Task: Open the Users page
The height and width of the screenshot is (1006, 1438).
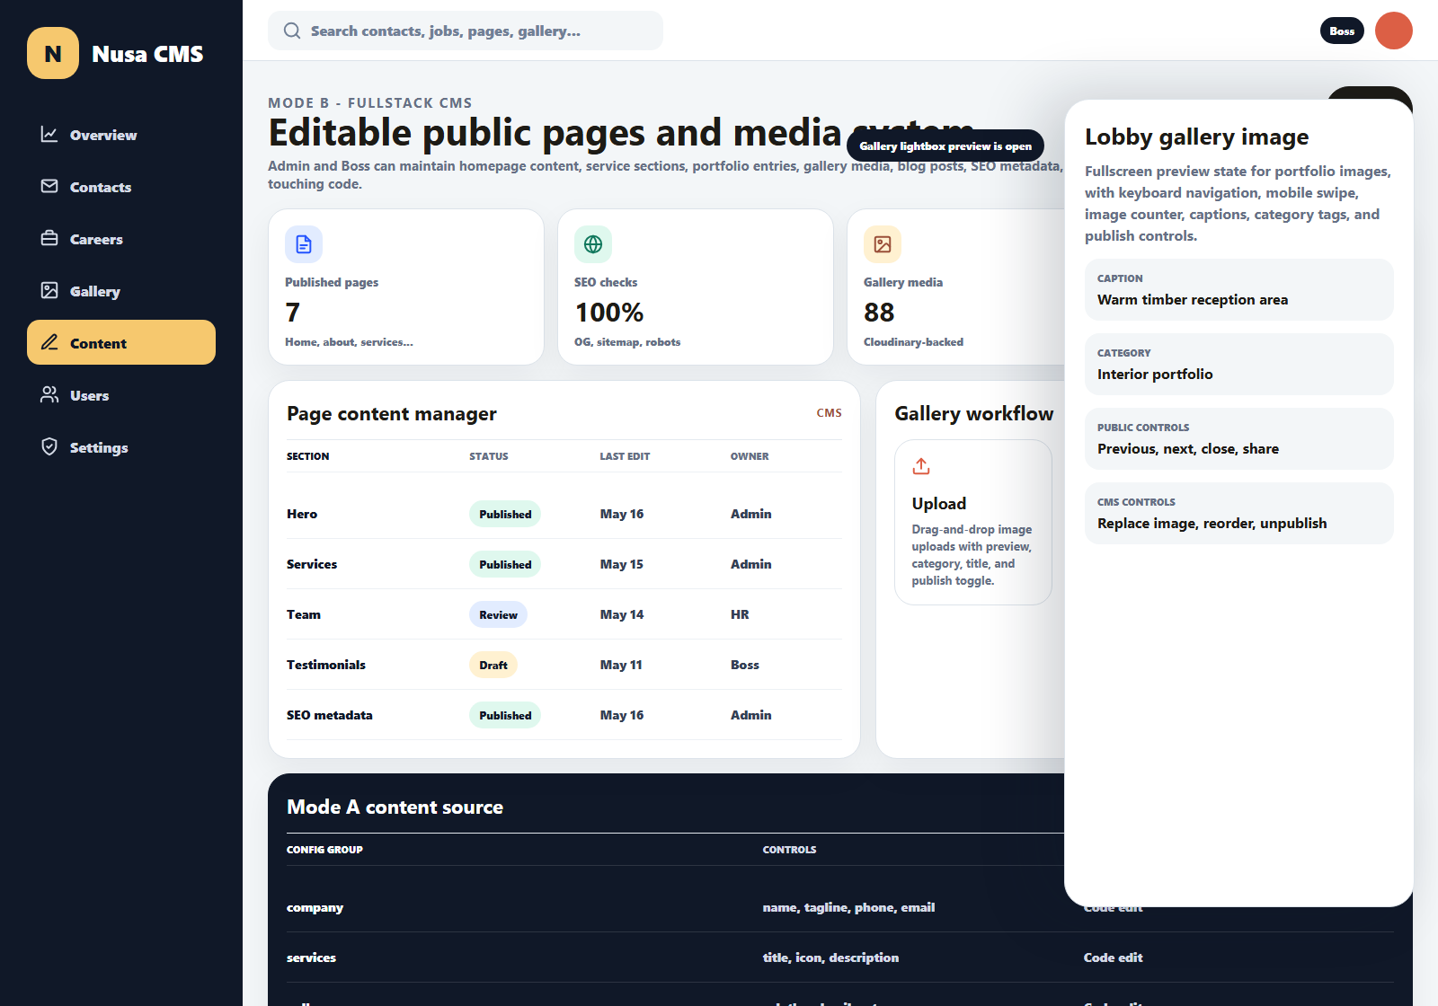Action: (x=121, y=395)
